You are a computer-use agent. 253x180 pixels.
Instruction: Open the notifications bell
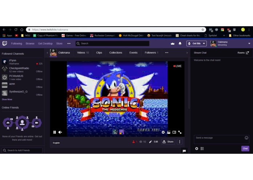click(x=180, y=44)
